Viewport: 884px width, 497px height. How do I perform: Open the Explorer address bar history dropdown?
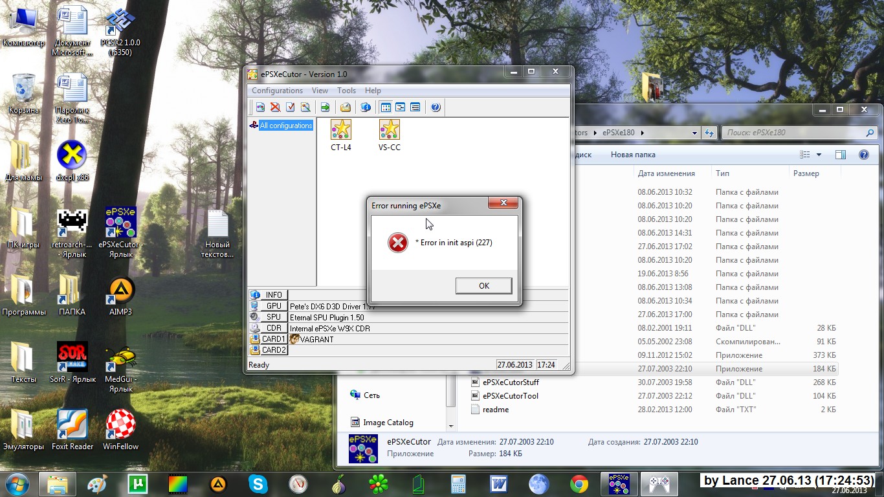click(694, 133)
